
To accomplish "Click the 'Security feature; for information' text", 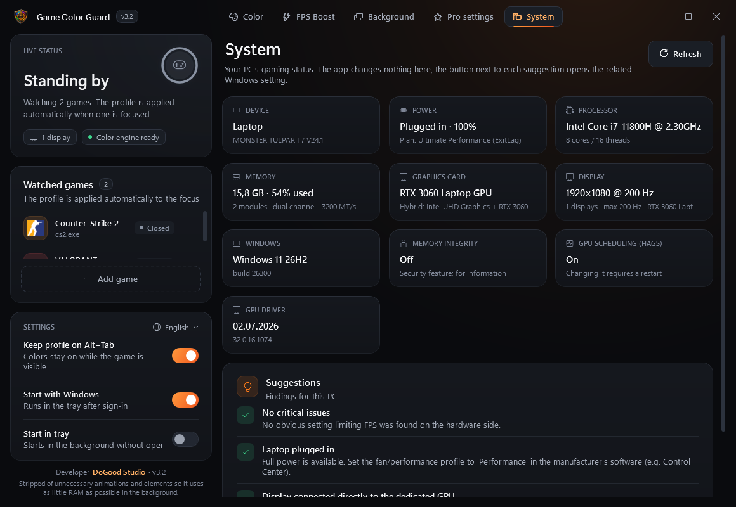I will pyautogui.click(x=452, y=273).
